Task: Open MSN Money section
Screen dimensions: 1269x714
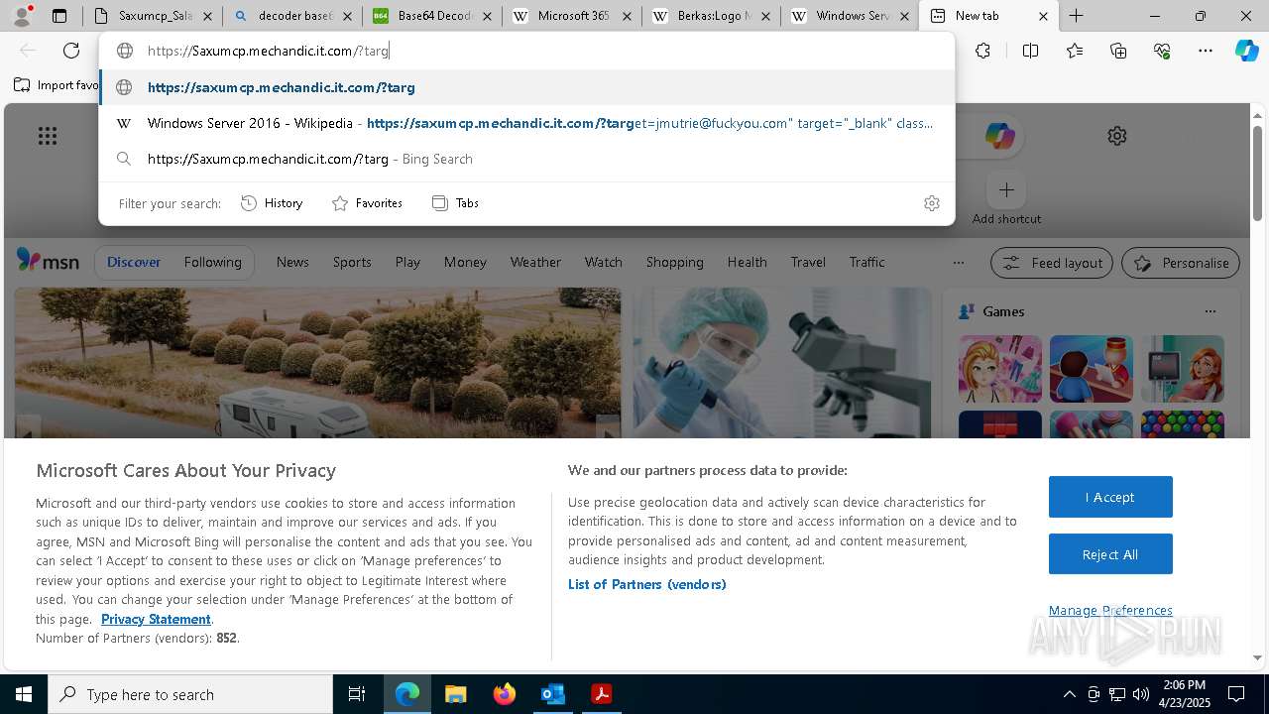Action: (465, 262)
